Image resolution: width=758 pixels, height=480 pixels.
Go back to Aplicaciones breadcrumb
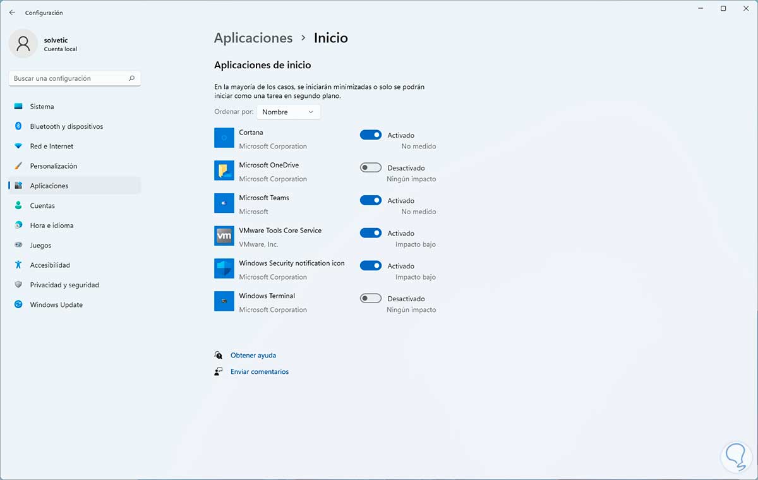(253, 38)
